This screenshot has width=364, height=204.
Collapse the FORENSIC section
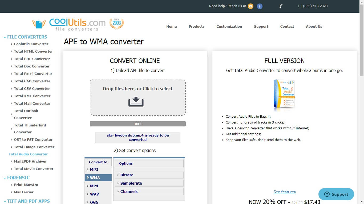click(17, 178)
